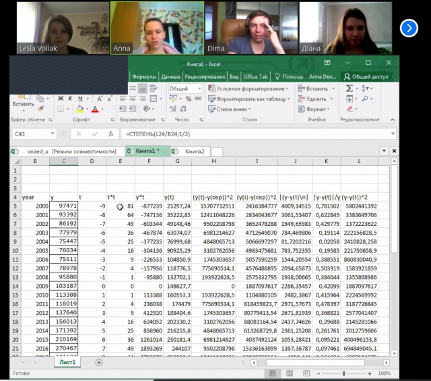Increase indent icon

point(133,109)
